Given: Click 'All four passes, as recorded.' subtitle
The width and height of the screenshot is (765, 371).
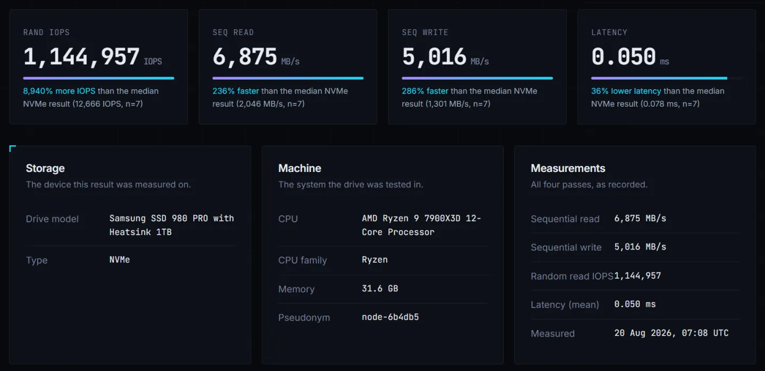Looking at the screenshot, I should pyautogui.click(x=589, y=185).
